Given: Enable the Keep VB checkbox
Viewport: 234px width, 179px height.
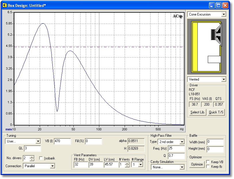Looking at the screenshot, I should (x=208, y=162).
